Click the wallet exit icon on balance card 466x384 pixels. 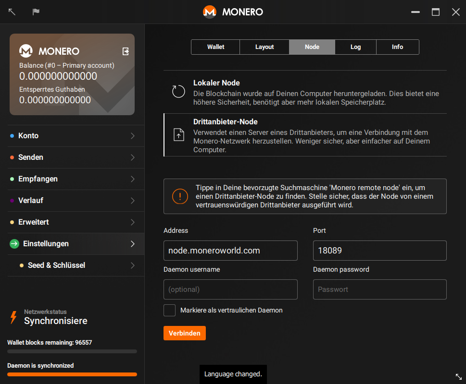click(x=126, y=51)
